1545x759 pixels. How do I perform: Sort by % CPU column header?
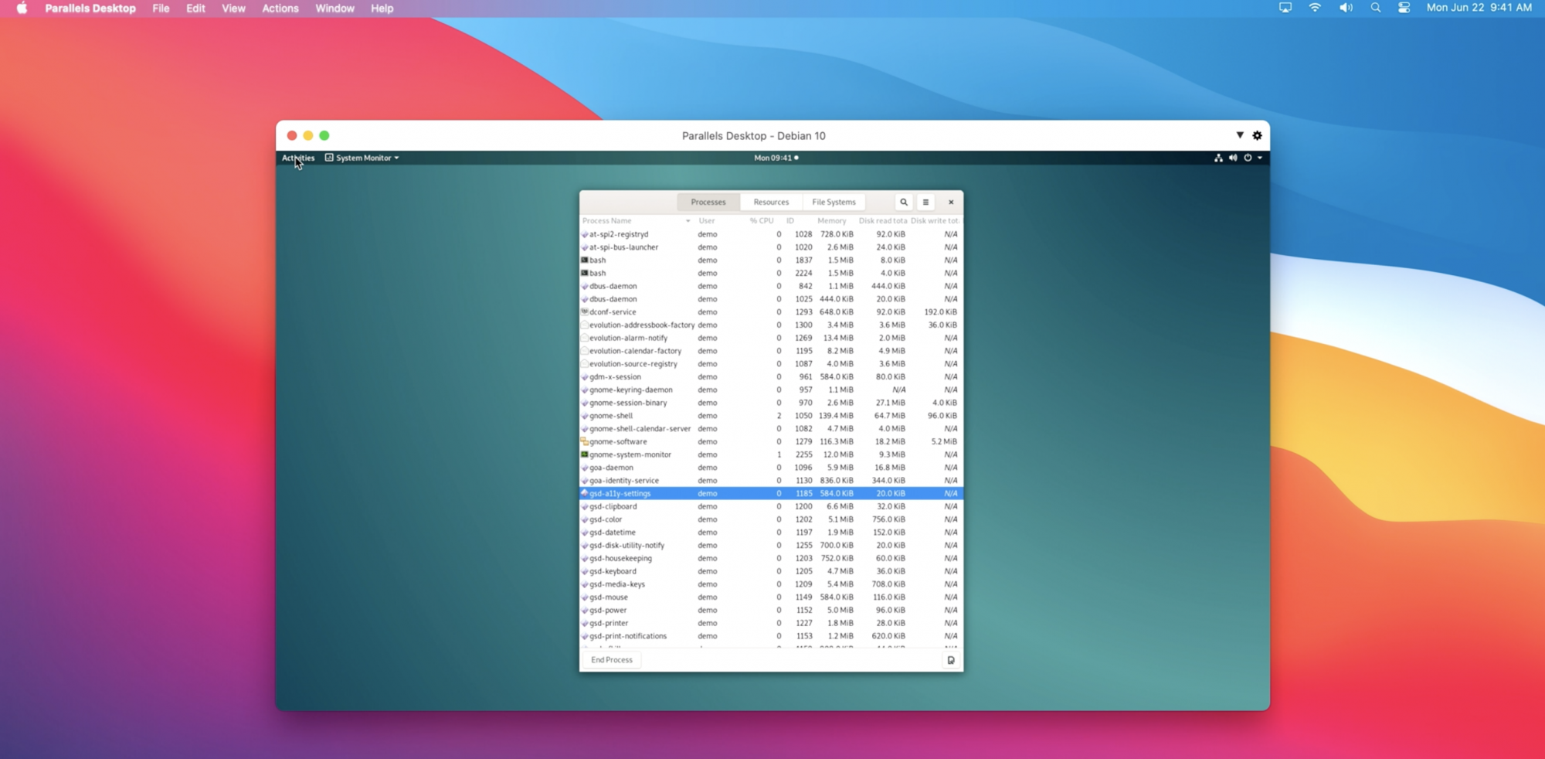(x=761, y=220)
